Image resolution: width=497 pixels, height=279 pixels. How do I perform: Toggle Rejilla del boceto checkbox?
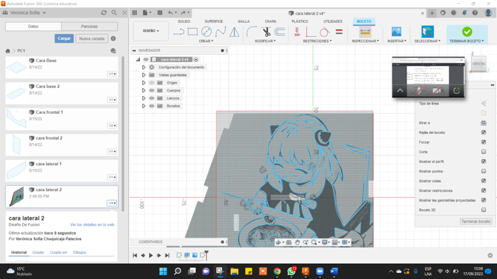[x=484, y=132]
